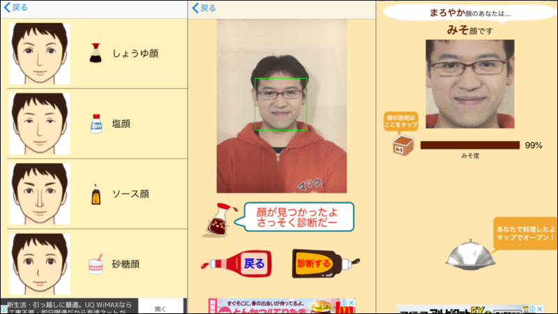Tap the sugar jar icon

pyautogui.click(x=95, y=264)
